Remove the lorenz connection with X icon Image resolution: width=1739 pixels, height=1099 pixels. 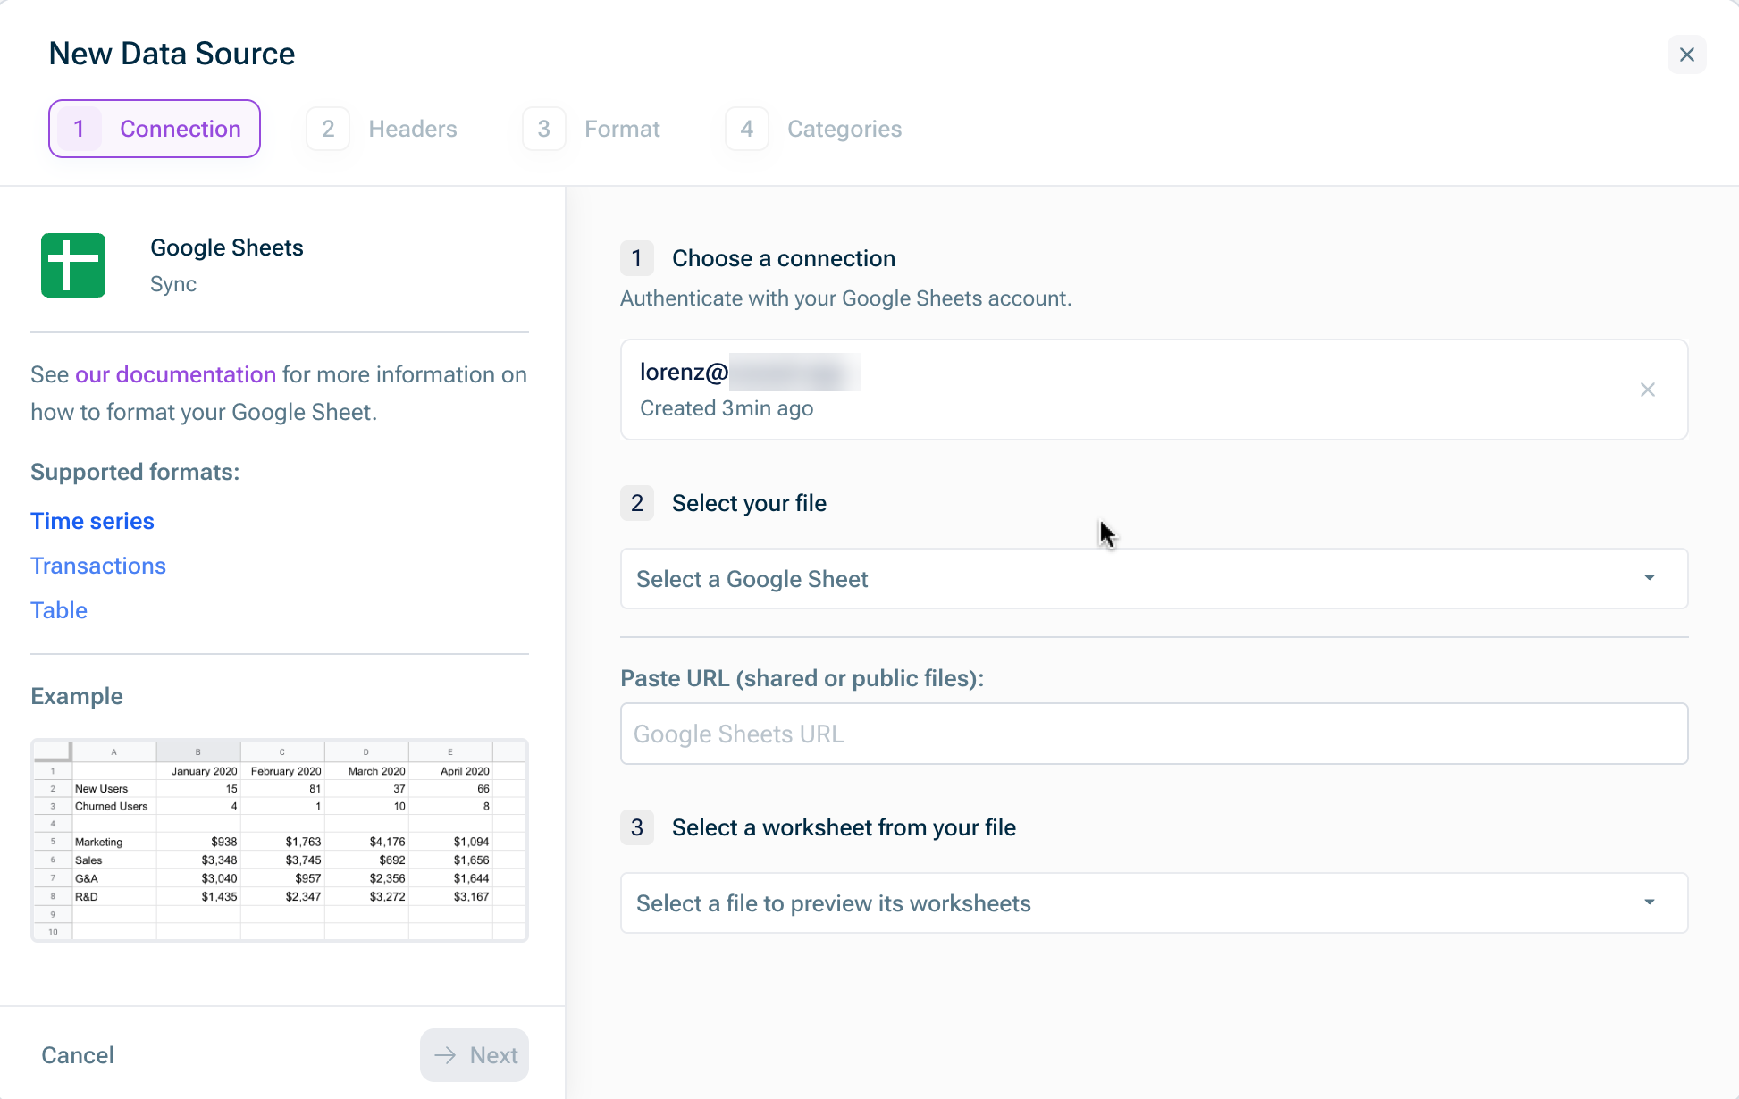tap(1647, 390)
